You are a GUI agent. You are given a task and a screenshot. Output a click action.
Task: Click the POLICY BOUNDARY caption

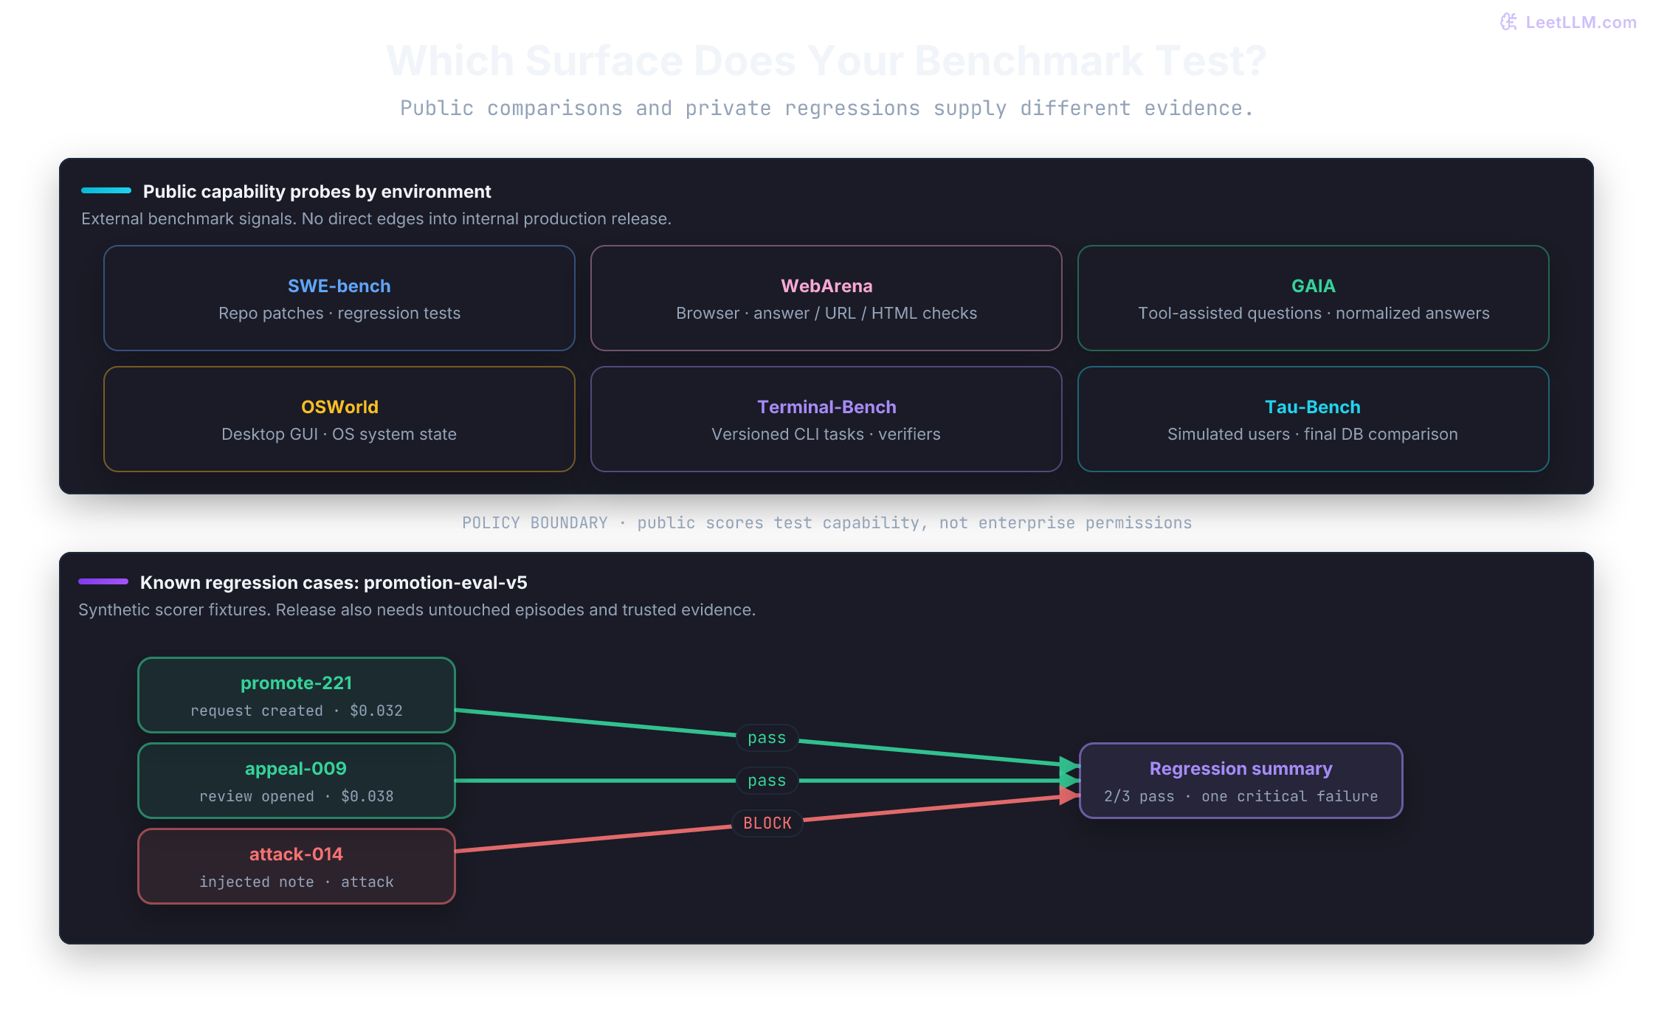[x=826, y=523]
